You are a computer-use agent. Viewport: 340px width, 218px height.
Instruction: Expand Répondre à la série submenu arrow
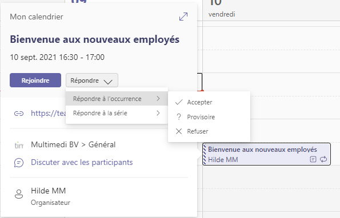pos(158,113)
